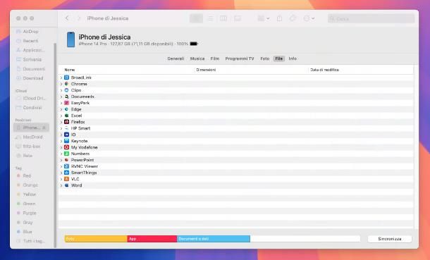Expand the Chrome app folder
Viewport: 430px width, 260px height.
(61, 84)
